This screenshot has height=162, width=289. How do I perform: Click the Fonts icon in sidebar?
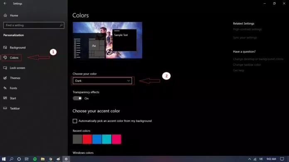tap(5, 88)
